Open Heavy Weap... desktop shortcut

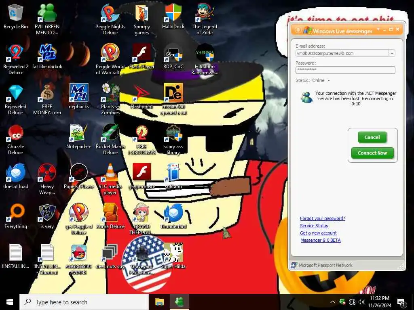point(47,179)
